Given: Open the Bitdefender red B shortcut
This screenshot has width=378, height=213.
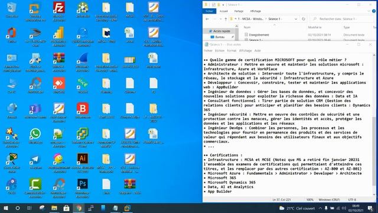Looking at the screenshot, I should point(83,111).
